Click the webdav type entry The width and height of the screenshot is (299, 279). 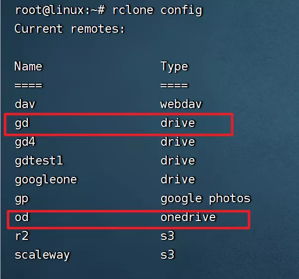(181, 104)
